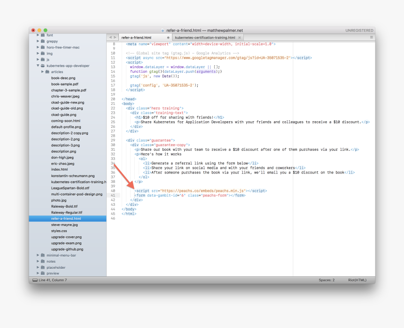
Task: Close the kubernetes-certification-training.html tab
Action: tap(240, 38)
